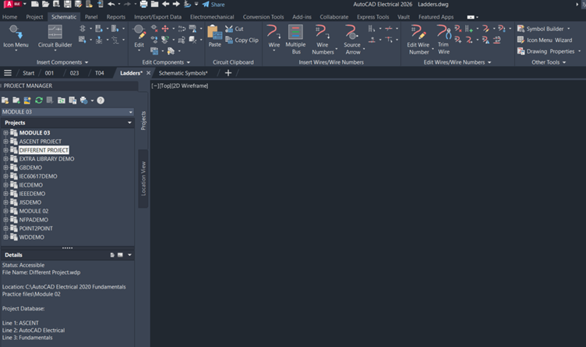Click the Publish/Plot icon in Project Manager
This screenshot has width=586, height=347.
(x=84, y=100)
